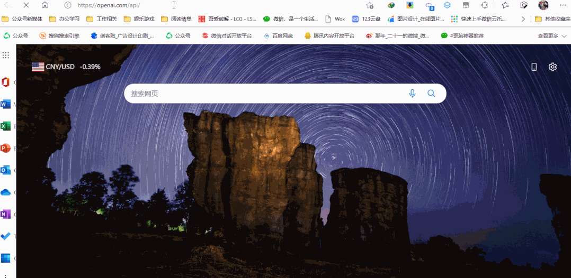Open page settings gear icon

[552, 67]
